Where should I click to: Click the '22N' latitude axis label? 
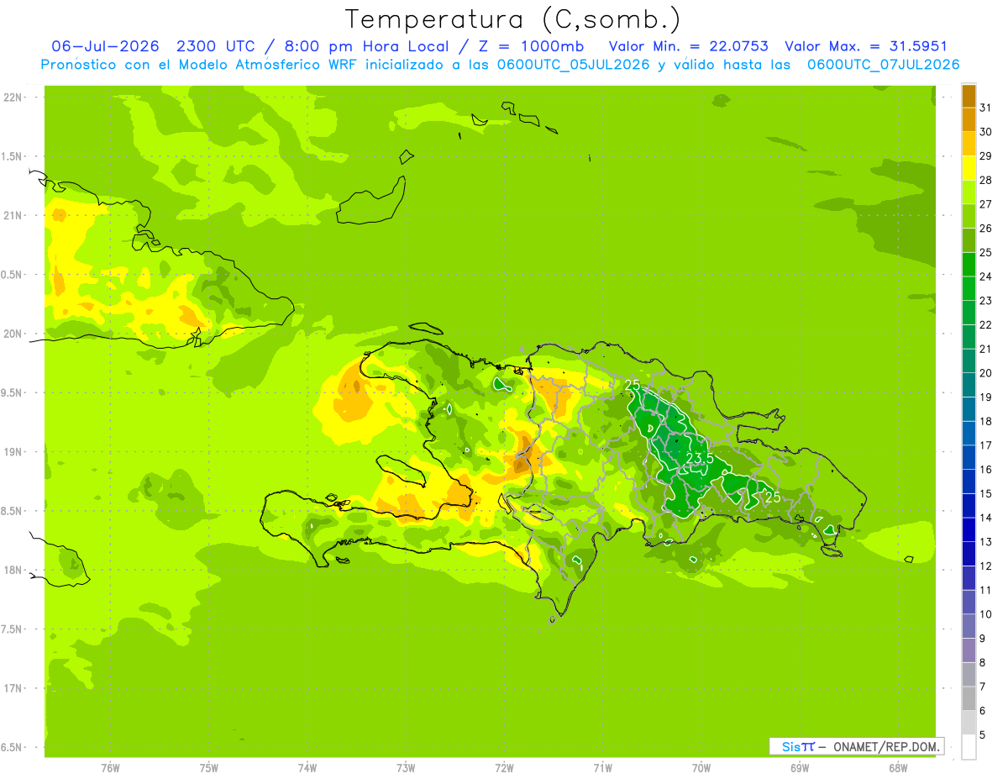pyautogui.click(x=13, y=97)
